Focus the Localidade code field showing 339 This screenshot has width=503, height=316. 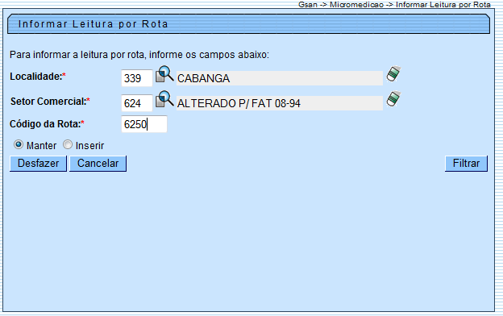point(137,78)
